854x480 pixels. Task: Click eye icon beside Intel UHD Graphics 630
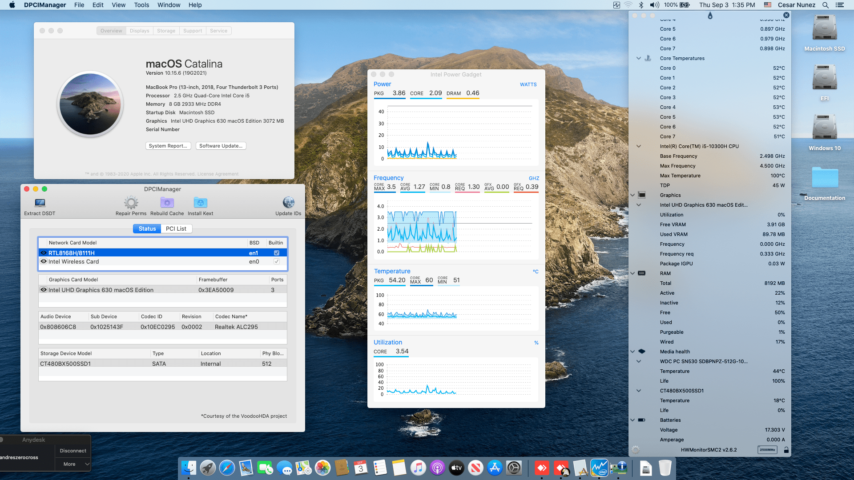click(44, 290)
